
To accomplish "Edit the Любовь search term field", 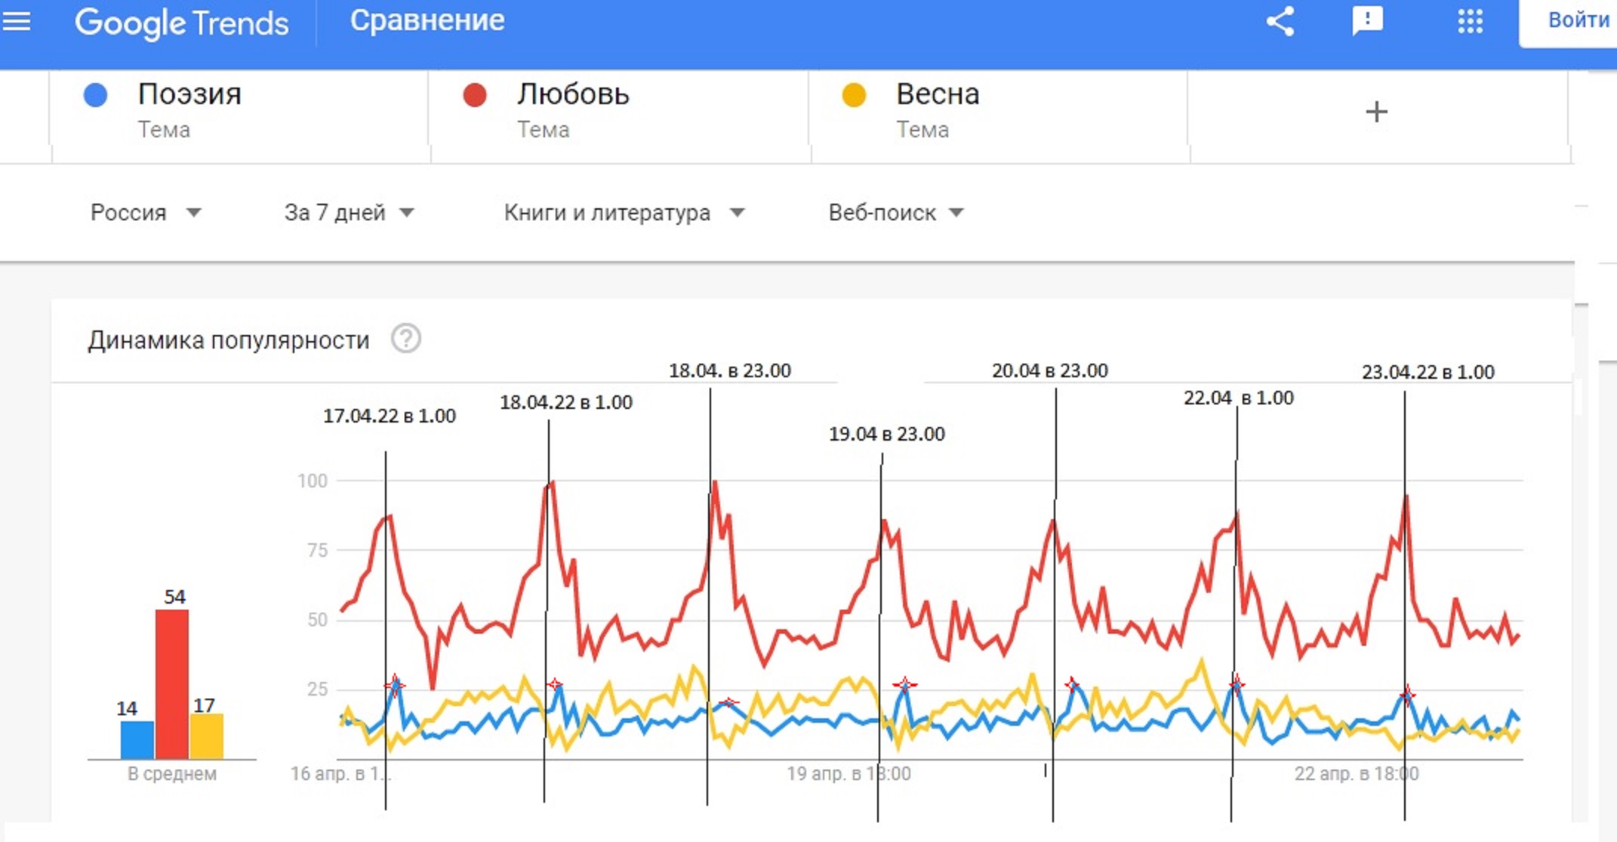I will tap(619, 111).
